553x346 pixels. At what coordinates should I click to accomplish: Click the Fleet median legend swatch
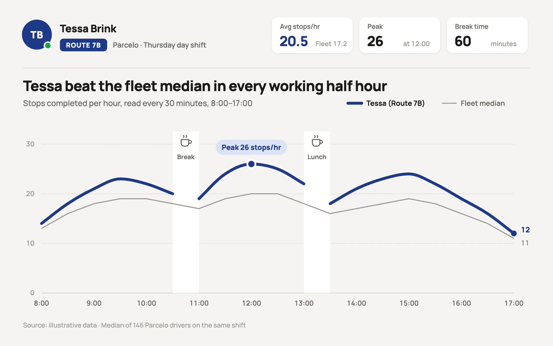pos(449,103)
